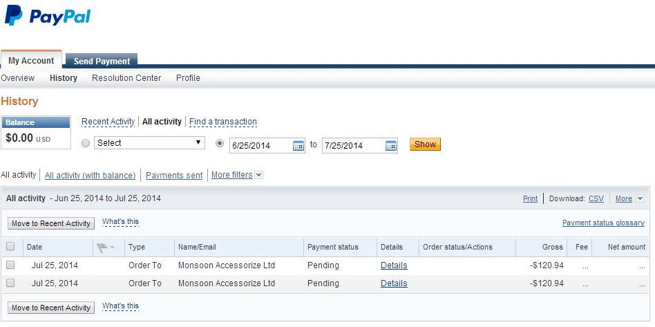Click second row's -$120.94 gross amount
The width and height of the screenshot is (655, 327).
point(547,283)
